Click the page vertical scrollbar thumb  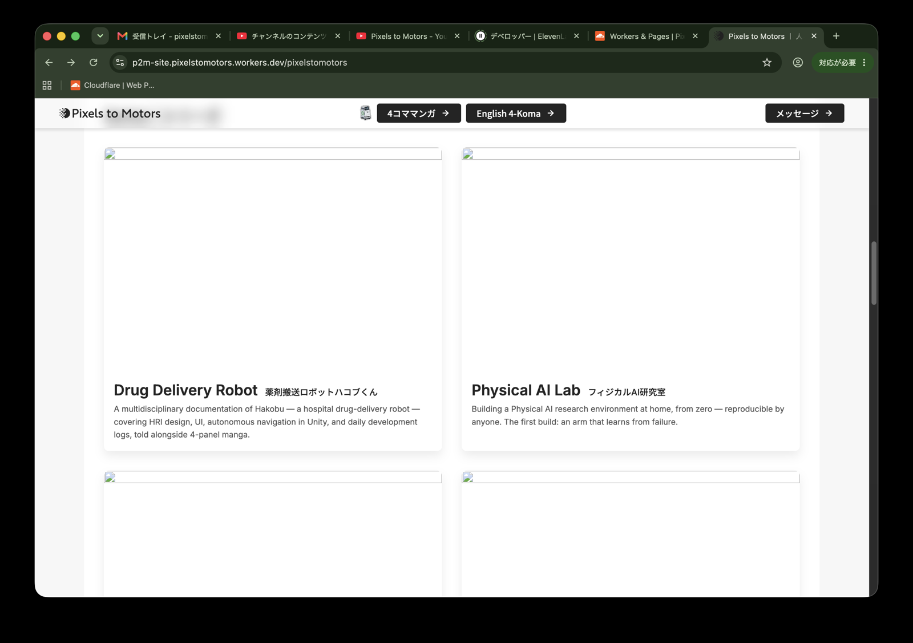point(874,273)
